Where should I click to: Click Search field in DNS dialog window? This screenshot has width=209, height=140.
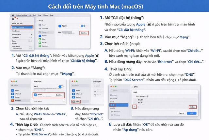[x=119, y=90]
